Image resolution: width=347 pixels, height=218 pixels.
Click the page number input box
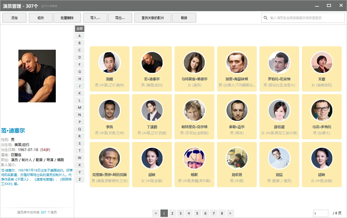tap(321, 213)
